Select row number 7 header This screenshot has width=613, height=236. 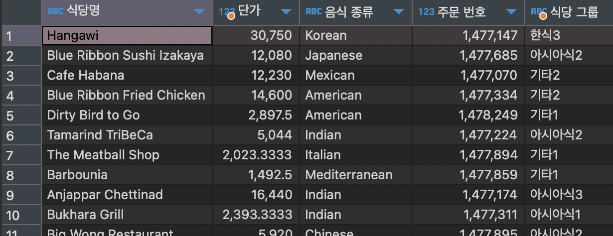pos(20,155)
